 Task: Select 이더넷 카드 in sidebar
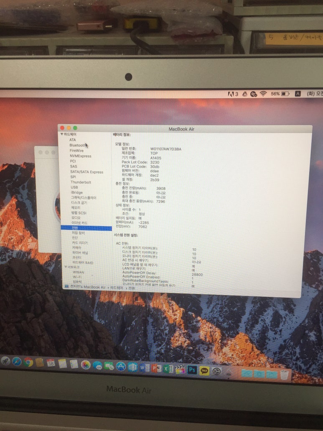click(x=80, y=223)
